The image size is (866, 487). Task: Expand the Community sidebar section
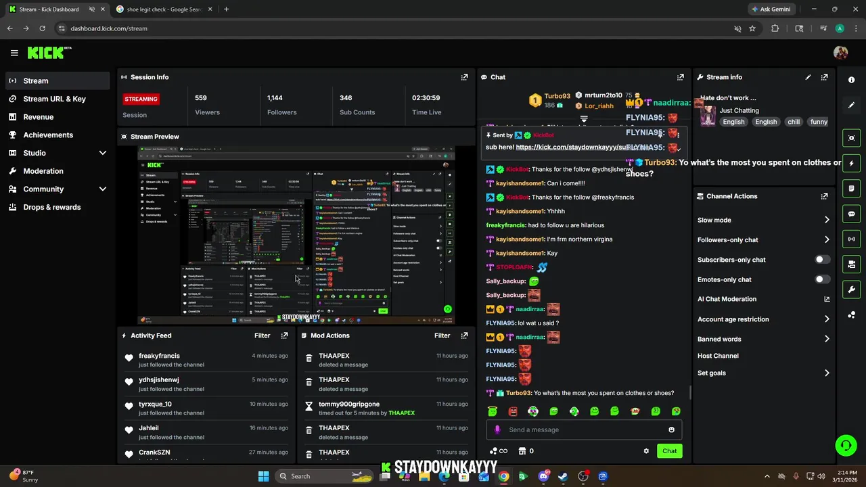[x=103, y=189]
